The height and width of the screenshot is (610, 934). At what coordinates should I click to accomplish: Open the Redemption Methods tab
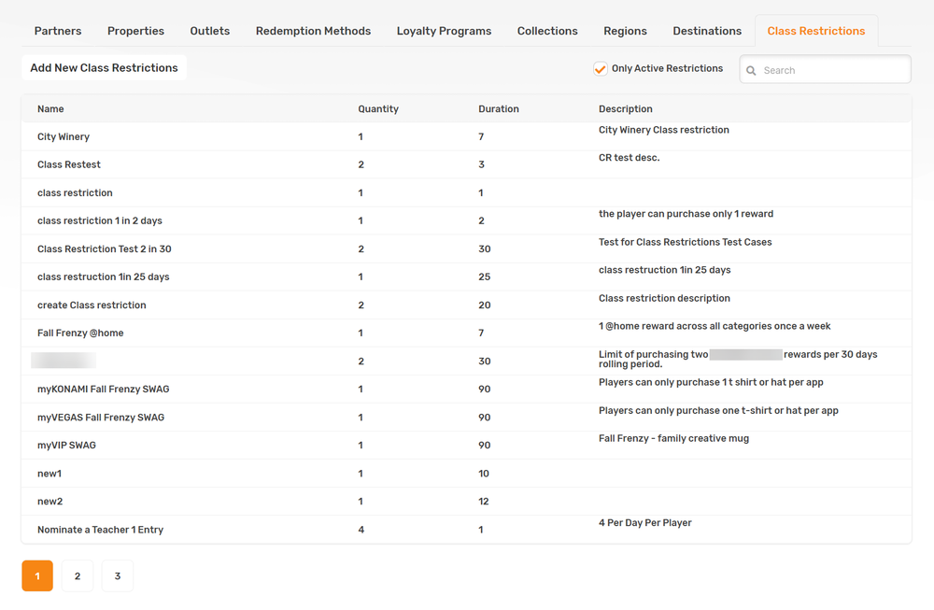(x=313, y=31)
